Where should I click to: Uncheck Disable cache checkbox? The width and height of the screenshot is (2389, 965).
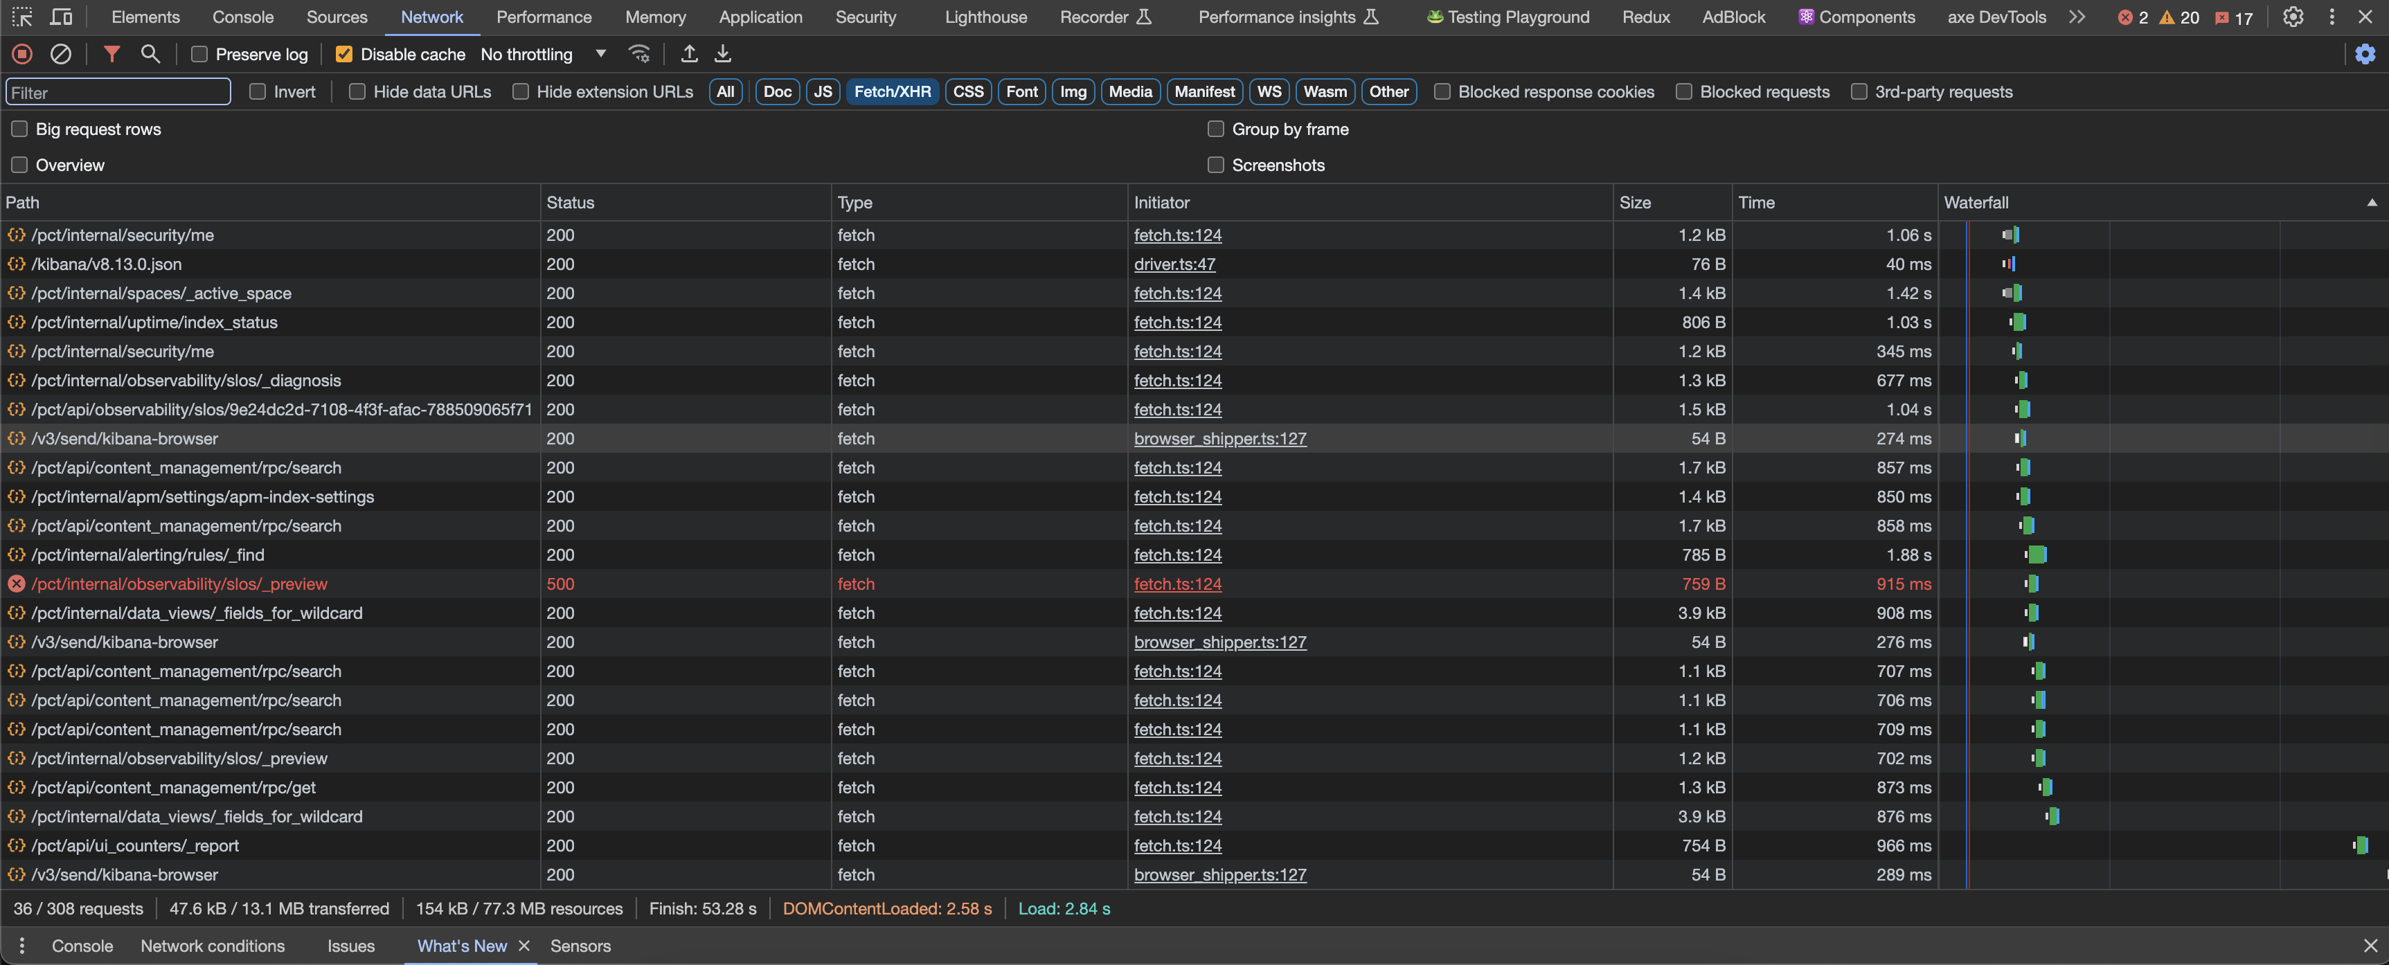click(343, 54)
